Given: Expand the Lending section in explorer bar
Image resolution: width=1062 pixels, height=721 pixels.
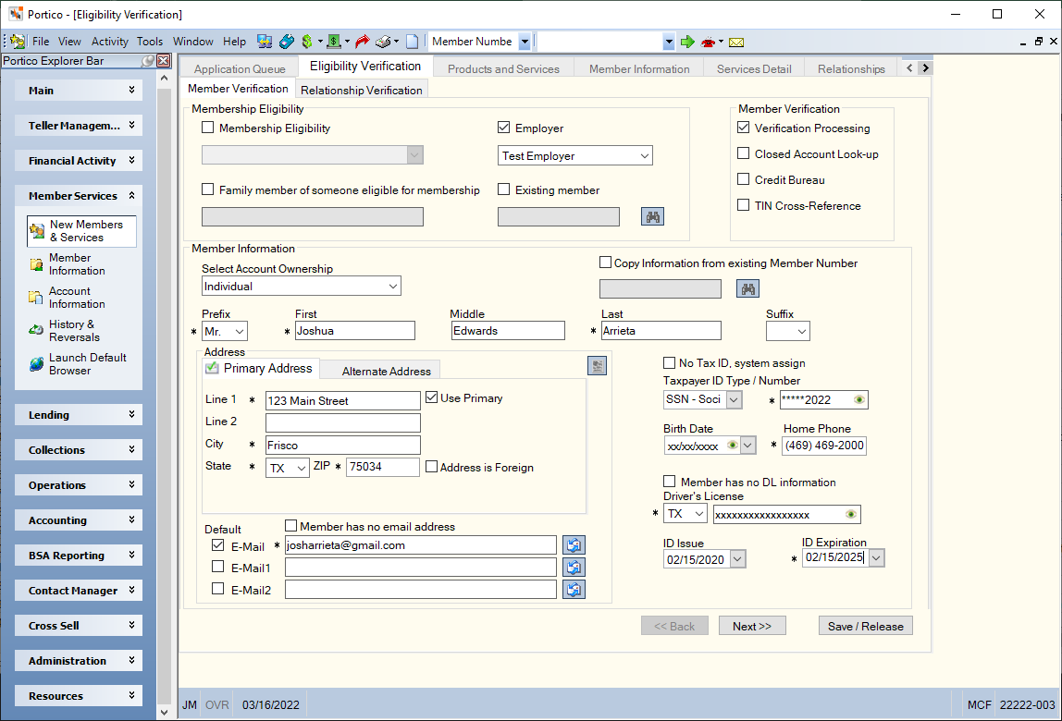Looking at the screenshot, I should [79, 415].
